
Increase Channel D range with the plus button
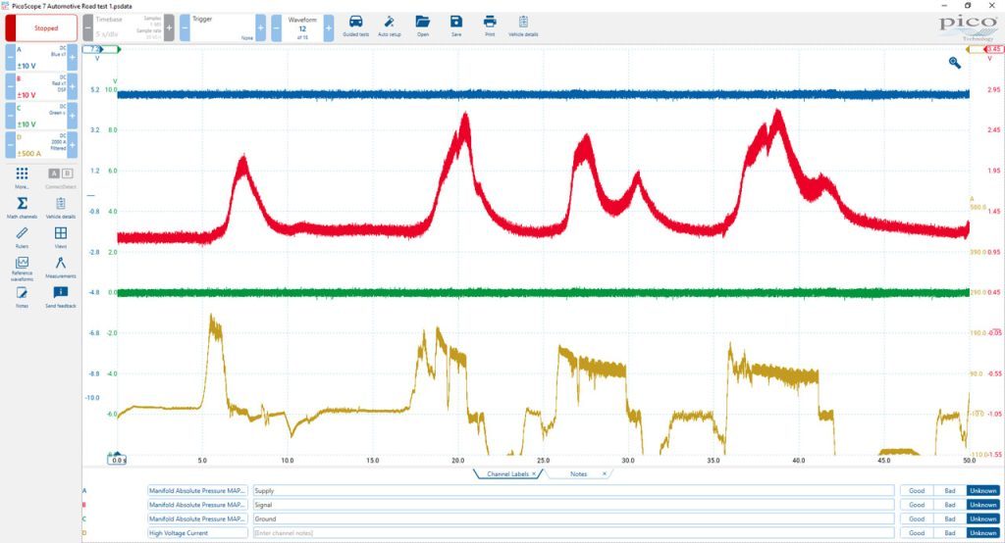tap(73, 146)
